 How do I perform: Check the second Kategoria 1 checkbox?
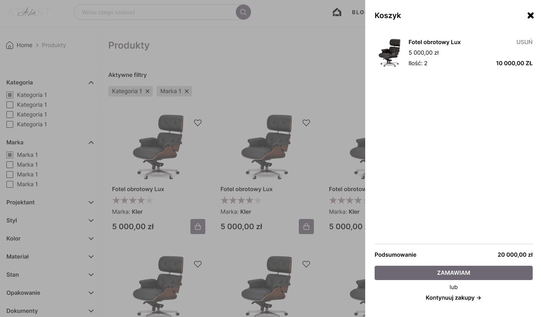10,104
